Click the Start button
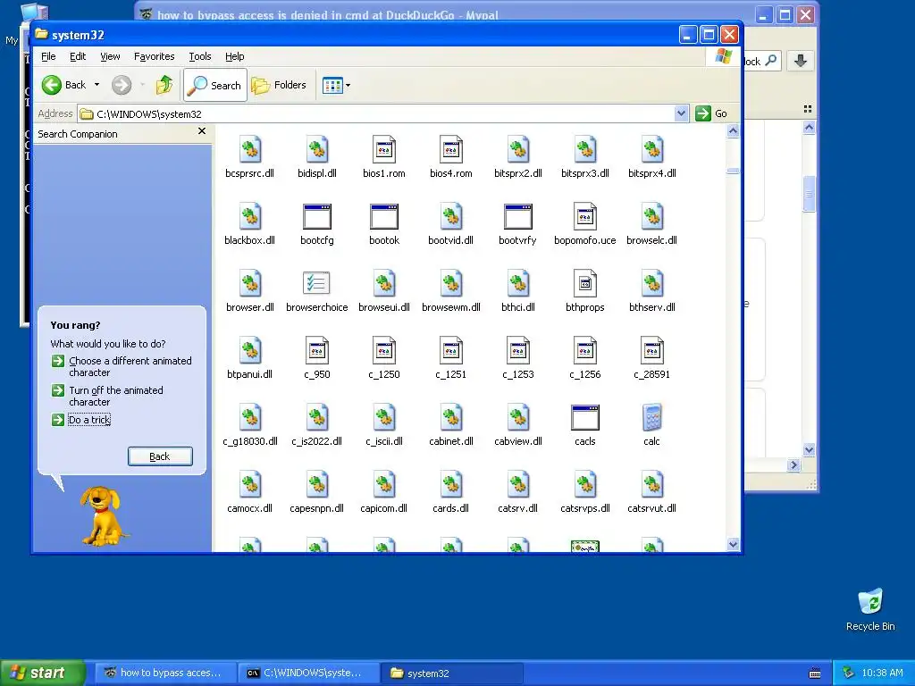915x686 pixels. (x=43, y=673)
